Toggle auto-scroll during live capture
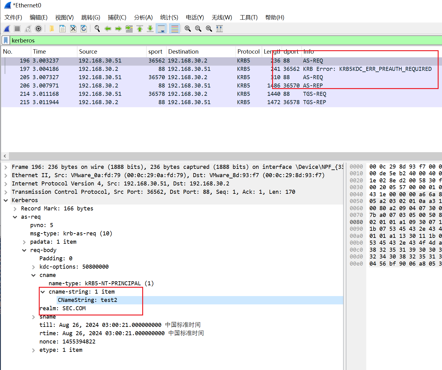 [161, 29]
